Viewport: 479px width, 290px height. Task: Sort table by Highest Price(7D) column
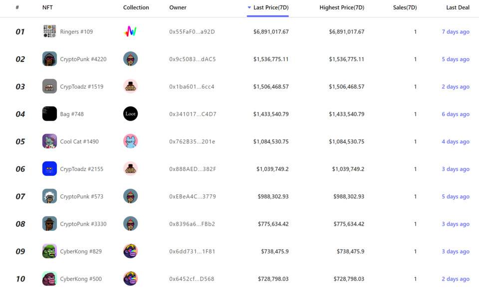(342, 7)
